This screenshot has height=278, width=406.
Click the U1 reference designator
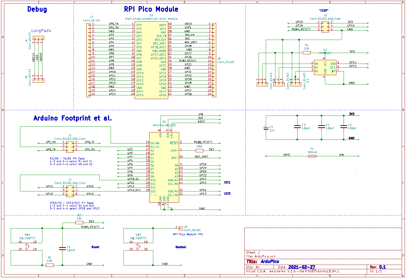pos(151,15)
